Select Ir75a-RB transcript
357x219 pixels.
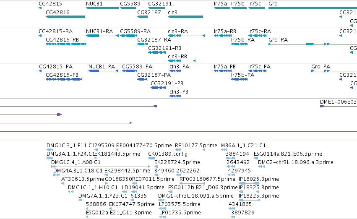pyautogui.click(x=223, y=36)
